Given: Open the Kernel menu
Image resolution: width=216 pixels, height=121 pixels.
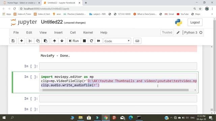Looking at the screenshot, I should [x=88, y=33].
